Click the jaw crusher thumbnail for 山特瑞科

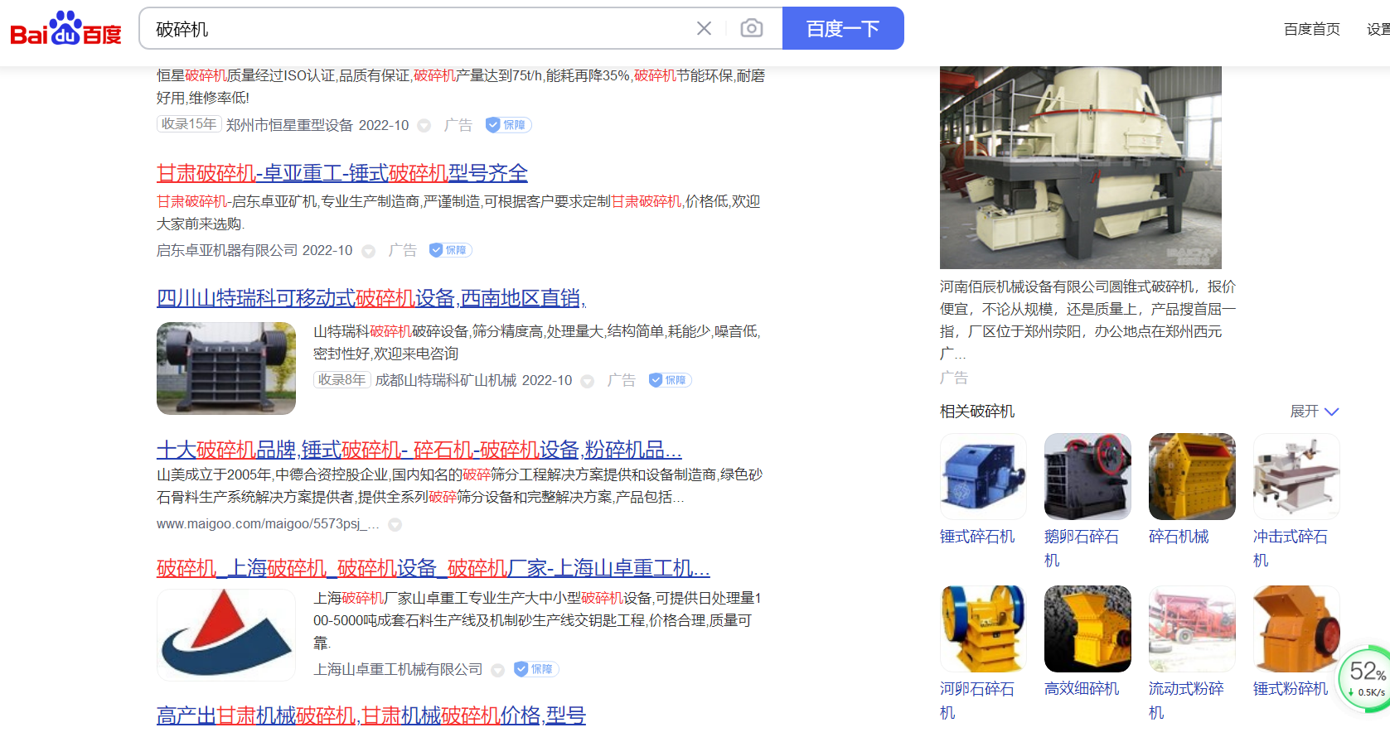pyautogui.click(x=226, y=368)
